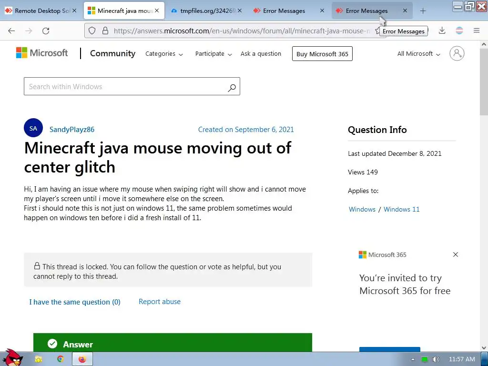Open the Firefox downloads arrow icon
This screenshot has width=488, height=366.
(442, 30)
